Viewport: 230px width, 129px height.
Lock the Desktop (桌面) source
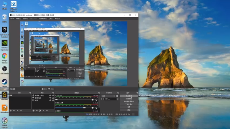point(53,100)
